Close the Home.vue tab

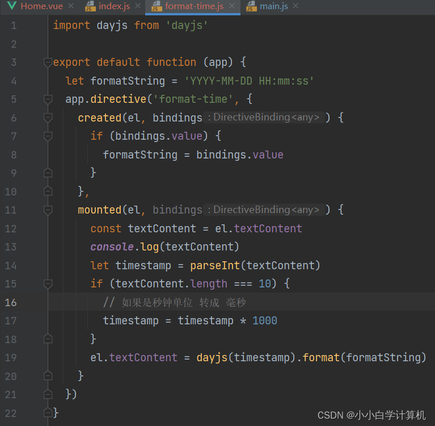(71, 6)
